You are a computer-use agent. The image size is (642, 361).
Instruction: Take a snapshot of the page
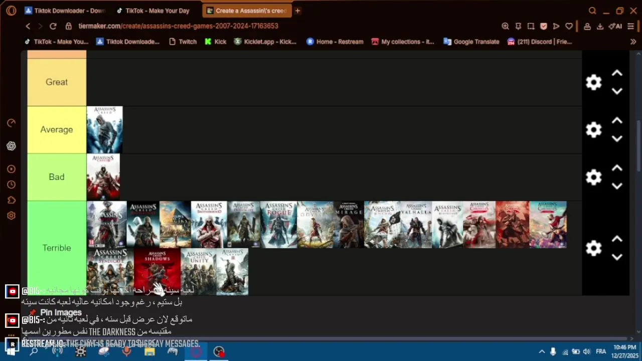531,26
